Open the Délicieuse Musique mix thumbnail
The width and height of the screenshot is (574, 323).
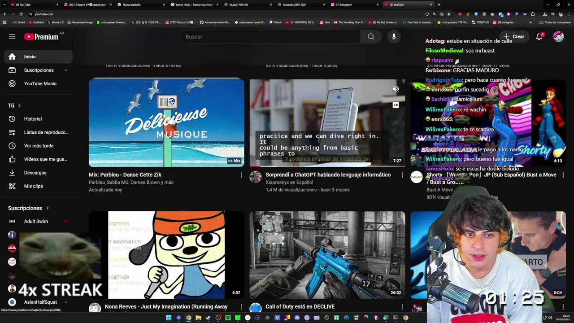166,123
